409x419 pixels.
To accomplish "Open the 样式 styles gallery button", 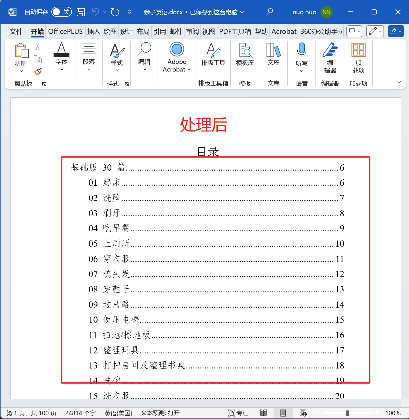I will pyautogui.click(x=117, y=57).
